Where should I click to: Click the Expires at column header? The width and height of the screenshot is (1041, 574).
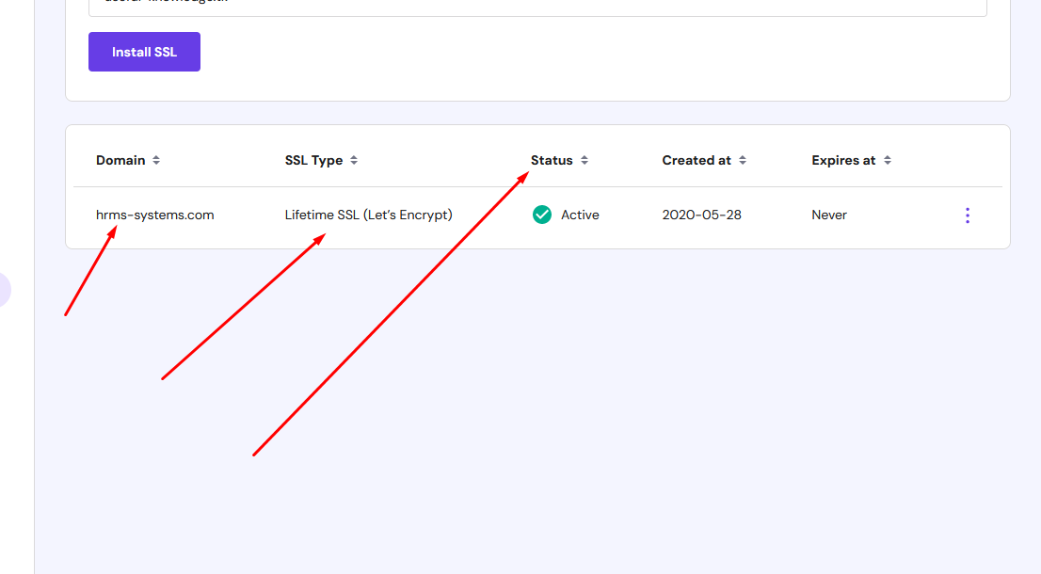(843, 160)
